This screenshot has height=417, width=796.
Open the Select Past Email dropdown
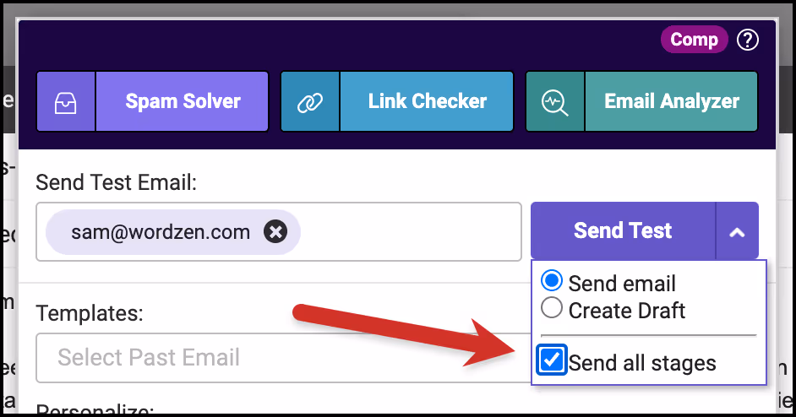(283, 358)
